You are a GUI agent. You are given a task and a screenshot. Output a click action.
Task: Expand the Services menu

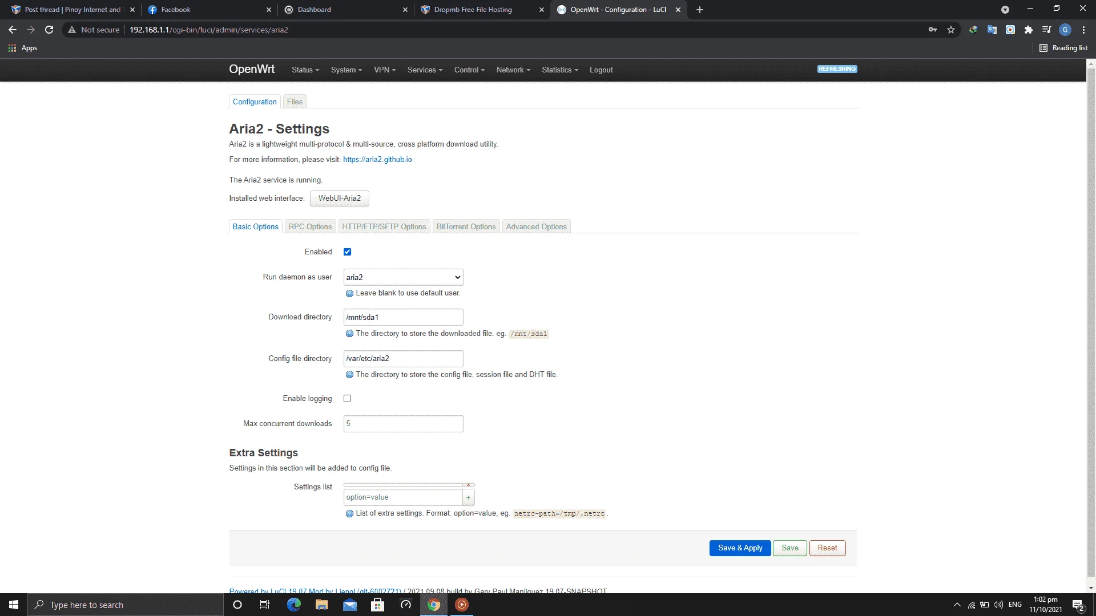[x=425, y=70]
